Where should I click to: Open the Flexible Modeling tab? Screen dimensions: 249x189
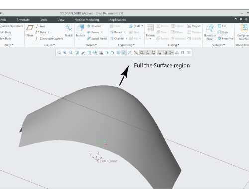point(87,20)
